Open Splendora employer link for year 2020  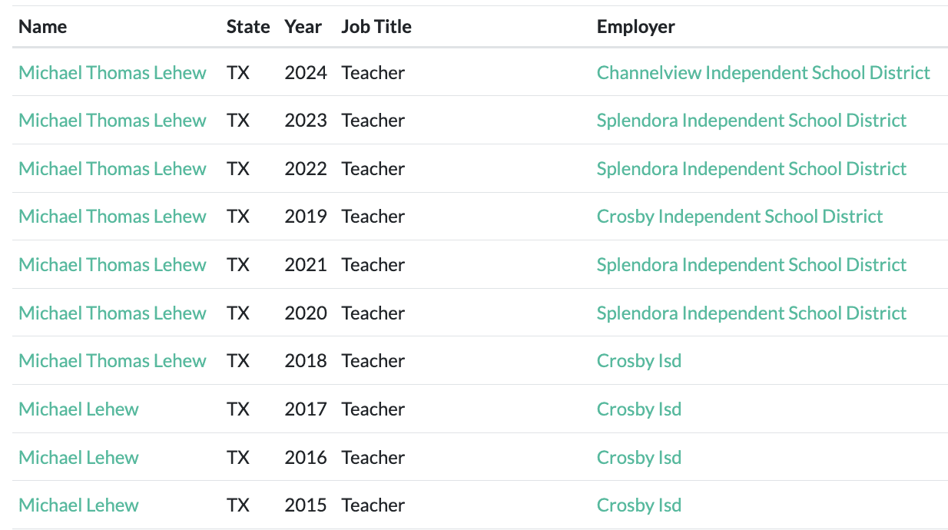(751, 313)
